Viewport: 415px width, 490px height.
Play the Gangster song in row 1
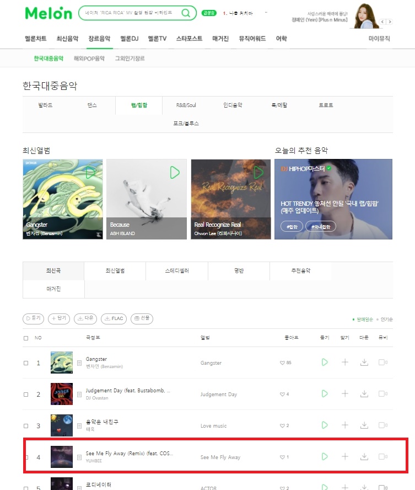pos(325,362)
